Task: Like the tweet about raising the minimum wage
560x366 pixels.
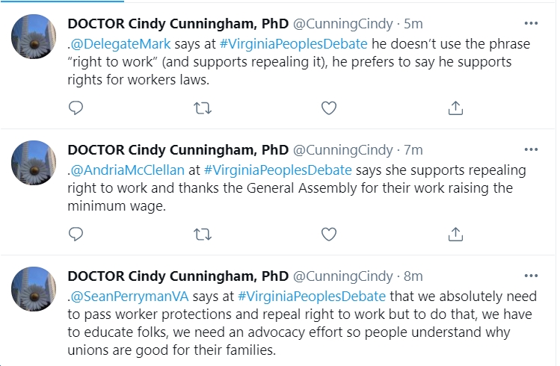Action: [x=329, y=234]
